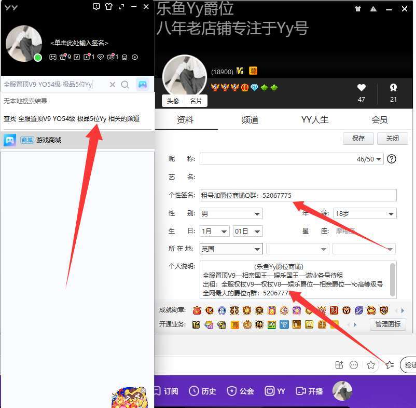Screen dimensions: 416x408
Task: Open 历史 in the purple bar
Action: [202, 391]
